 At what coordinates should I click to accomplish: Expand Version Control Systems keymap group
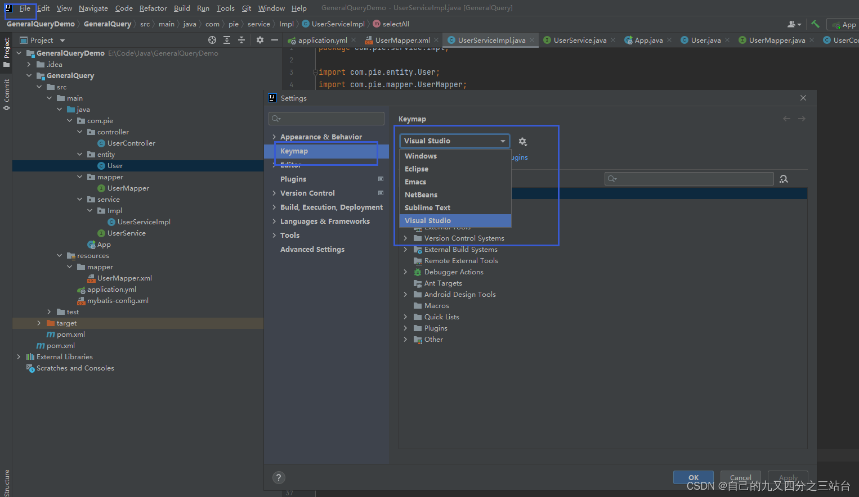(x=405, y=238)
